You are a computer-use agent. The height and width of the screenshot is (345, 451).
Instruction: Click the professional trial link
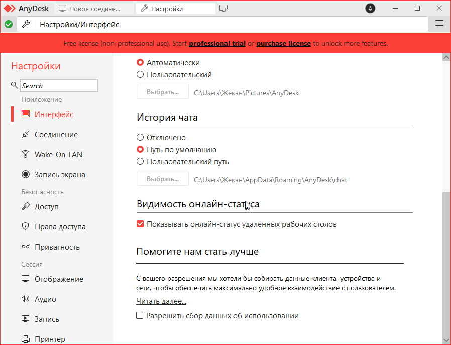[x=217, y=44]
